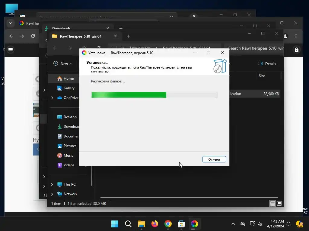Open the notifications bell icon
Screen dimensions: 309x231
(x=288, y=224)
